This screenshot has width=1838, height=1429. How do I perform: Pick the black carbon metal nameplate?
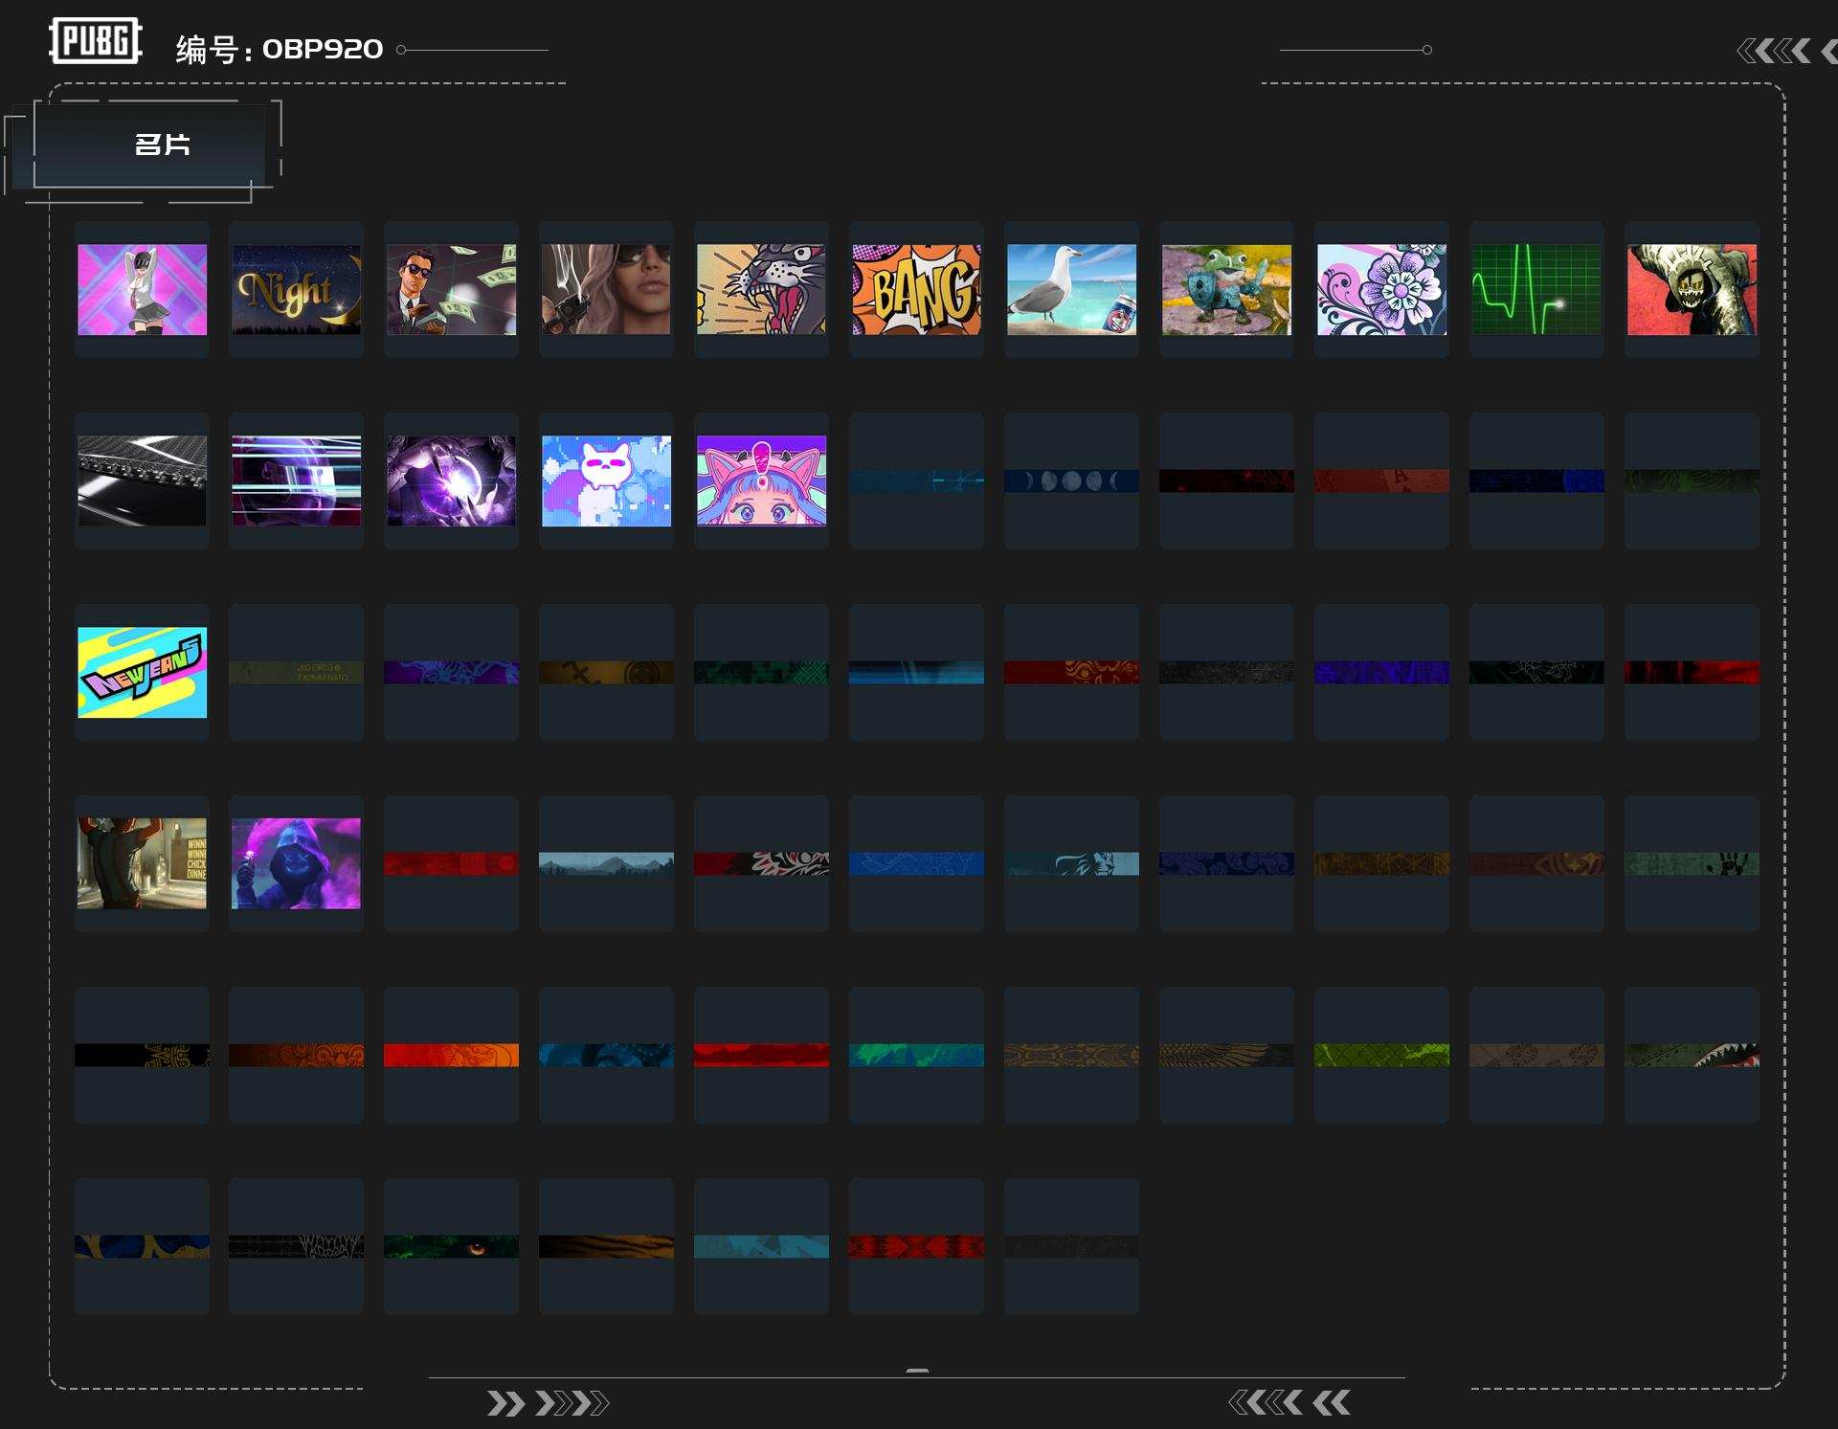click(x=142, y=480)
